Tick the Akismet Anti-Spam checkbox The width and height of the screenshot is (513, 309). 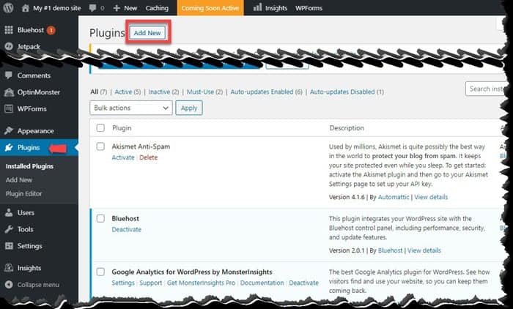click(100, 146)
